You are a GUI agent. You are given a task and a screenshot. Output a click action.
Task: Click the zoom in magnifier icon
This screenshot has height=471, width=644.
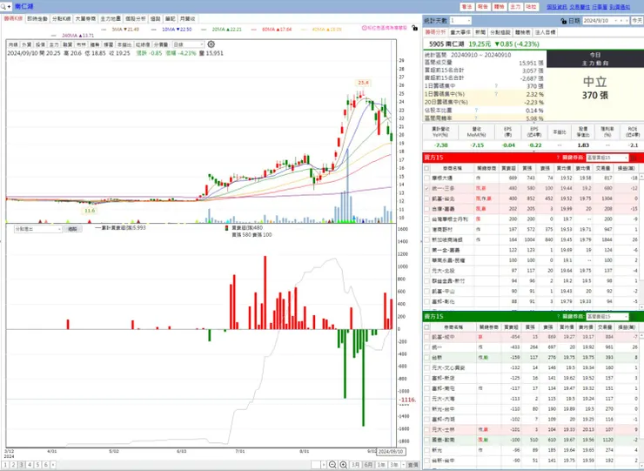[344, 465]
